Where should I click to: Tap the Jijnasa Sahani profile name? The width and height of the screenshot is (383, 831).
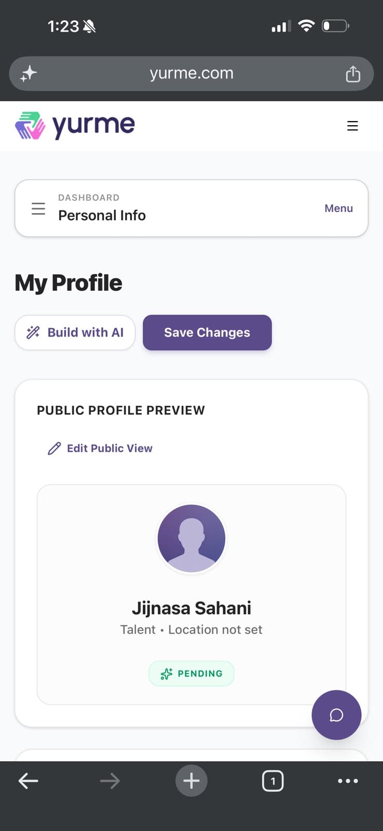click(191, 608)
